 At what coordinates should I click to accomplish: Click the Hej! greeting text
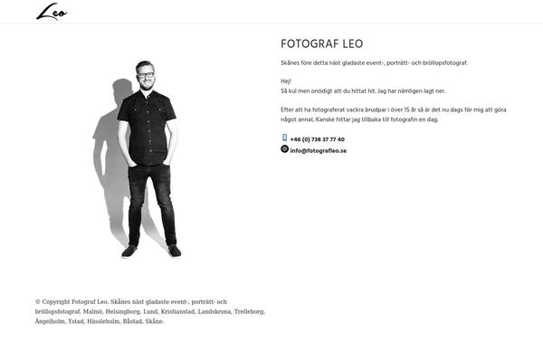coord(286,81)
